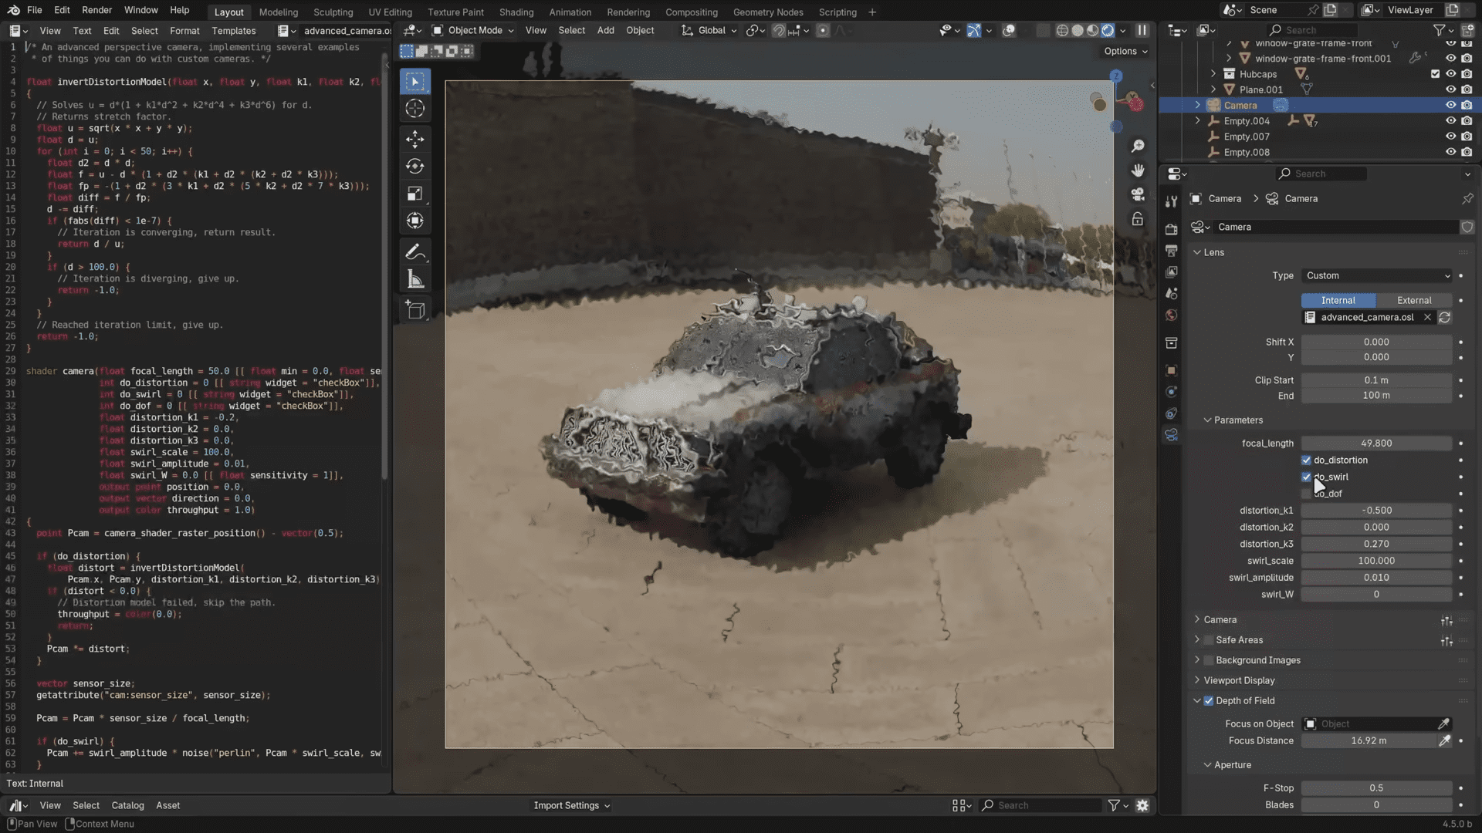
Task: Select the Rotate tool
Action: tap(414, 166)
